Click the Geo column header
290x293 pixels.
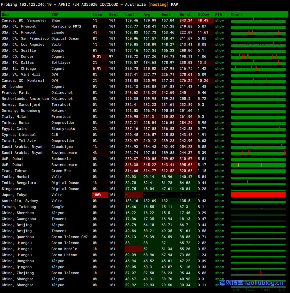click(5, 15)
